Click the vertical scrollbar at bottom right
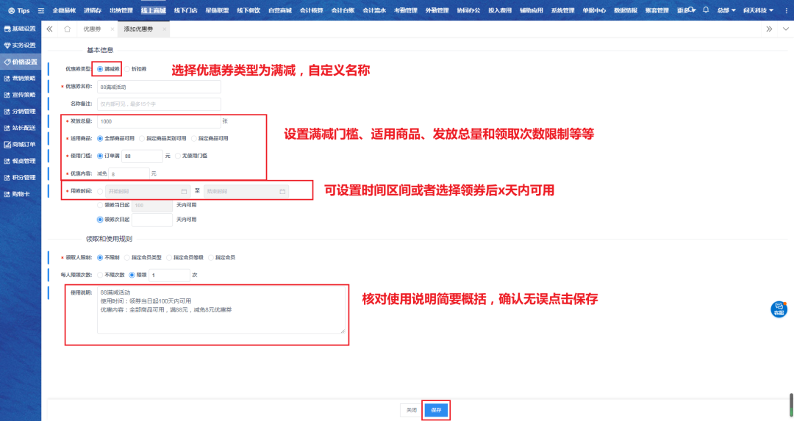794x421 pixels. pos(790,406)
